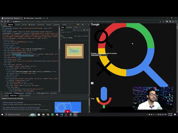Open the DevTools three-dot customize menu

tap(86, 25)
